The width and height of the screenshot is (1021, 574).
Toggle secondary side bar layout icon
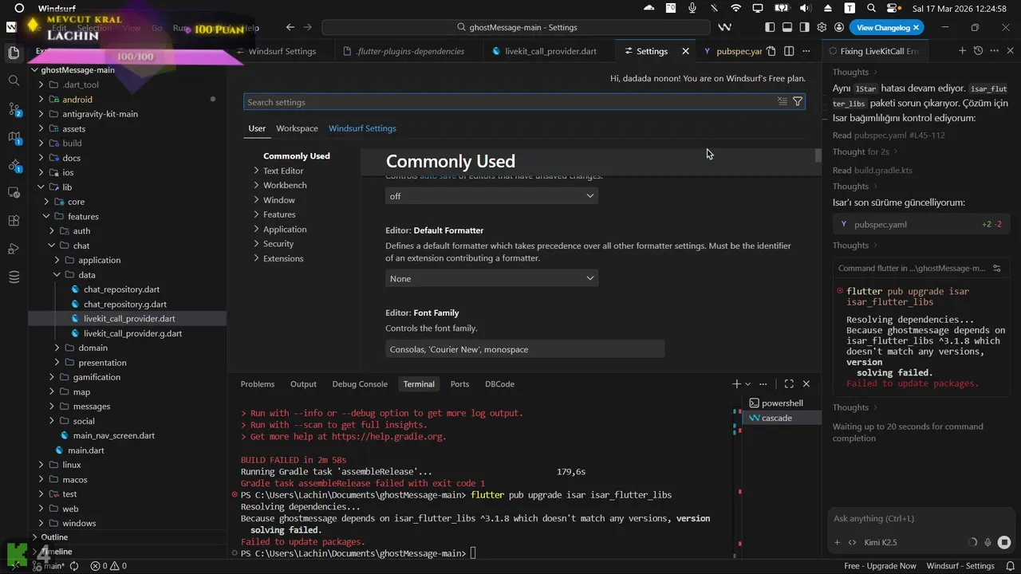(x=804, y=27)
